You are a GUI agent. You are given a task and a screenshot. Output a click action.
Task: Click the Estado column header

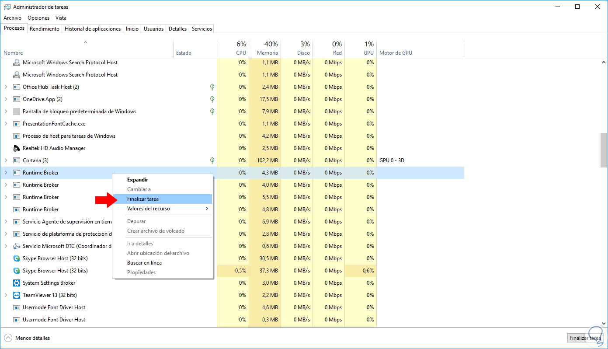pyautogui.click(x=195, y=49)
